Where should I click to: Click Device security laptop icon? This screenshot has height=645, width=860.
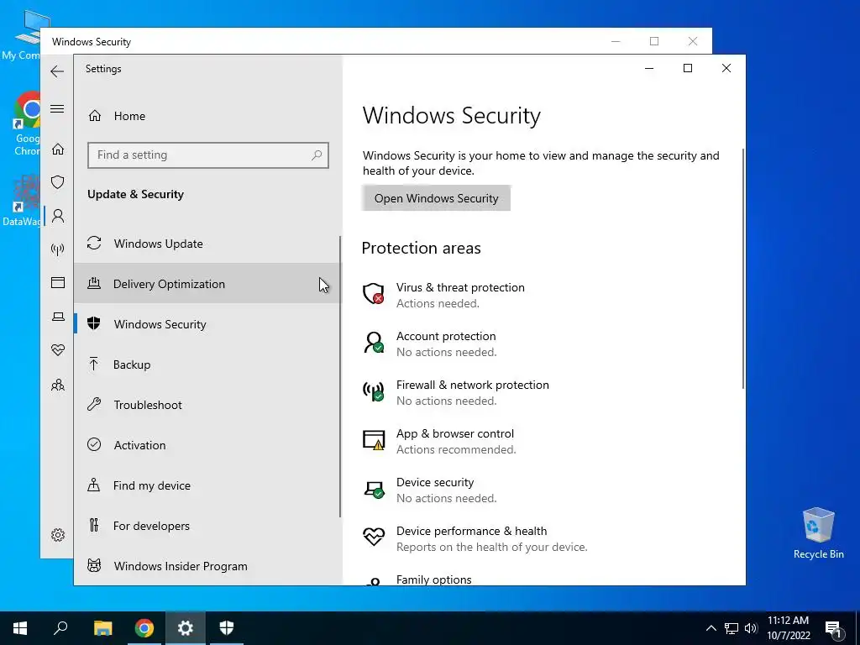point(374,489)
